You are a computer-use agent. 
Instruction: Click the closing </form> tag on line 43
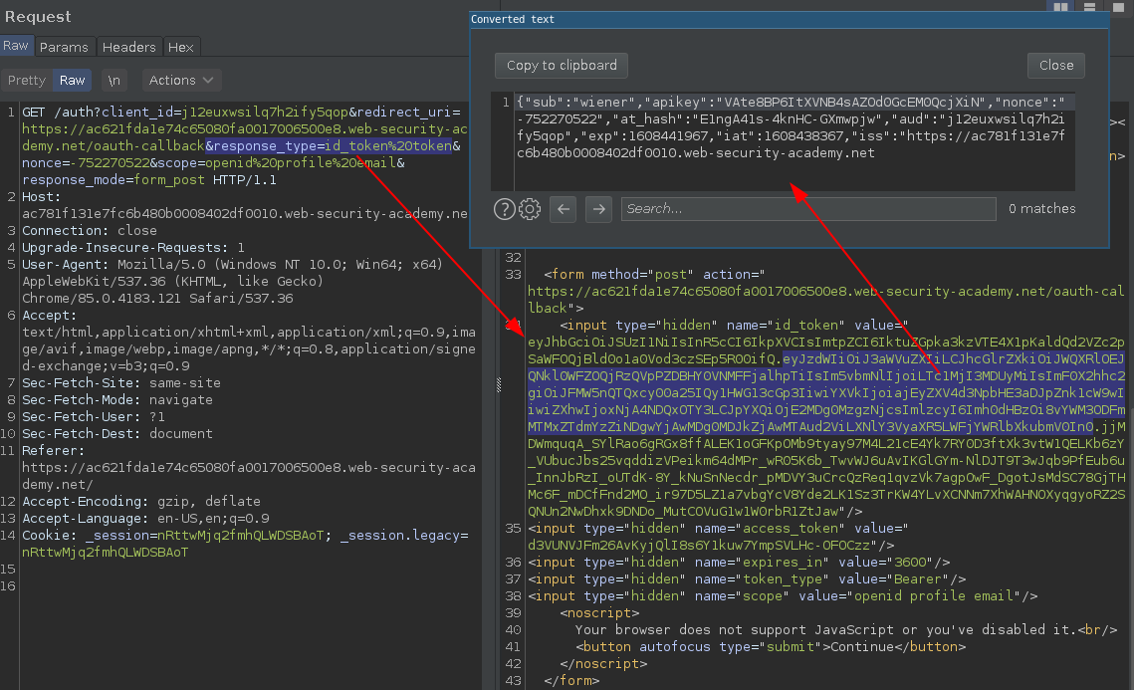571,681
